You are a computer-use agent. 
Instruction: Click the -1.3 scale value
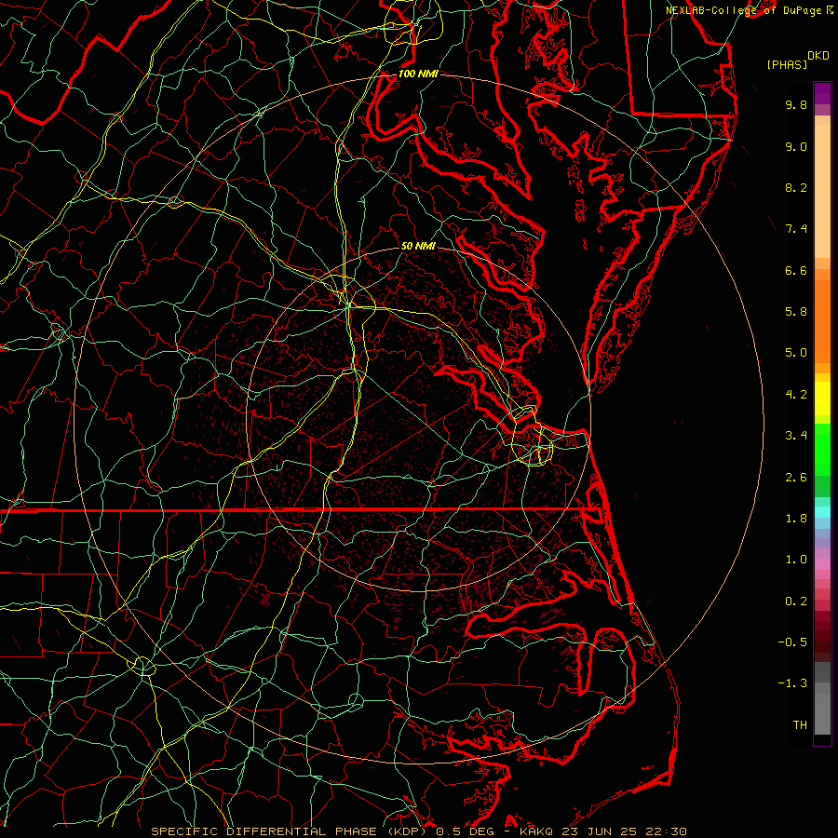tap(792, 683)
